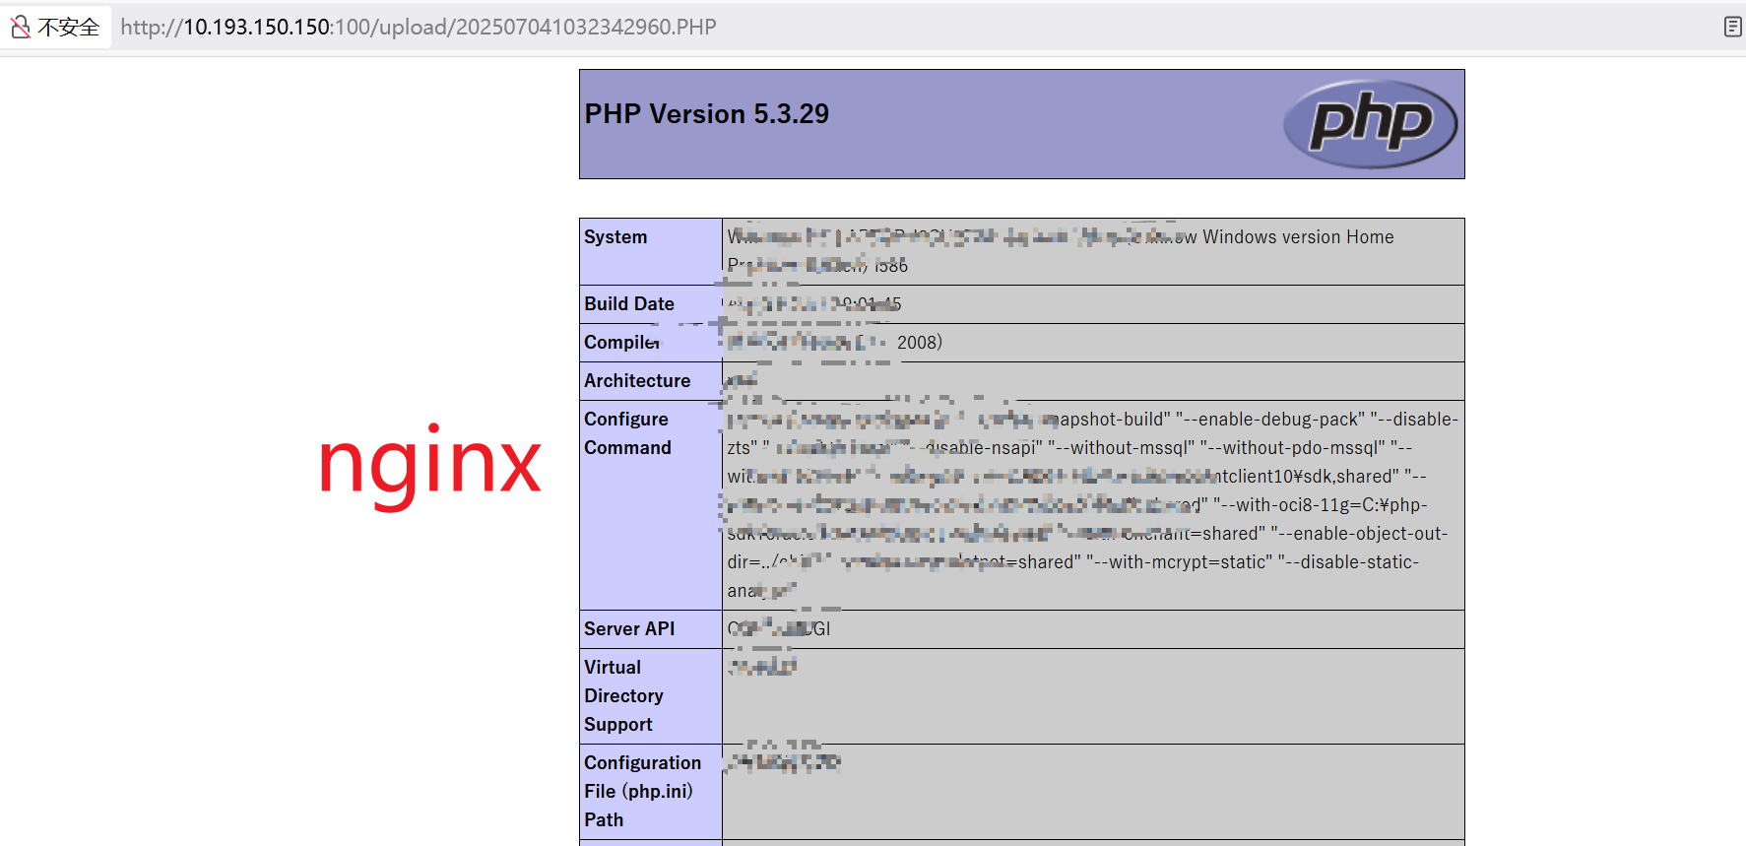Click Configuration File (php.ini) Path label
Screen dimensions: 1746x846
[x=641, y=791]
